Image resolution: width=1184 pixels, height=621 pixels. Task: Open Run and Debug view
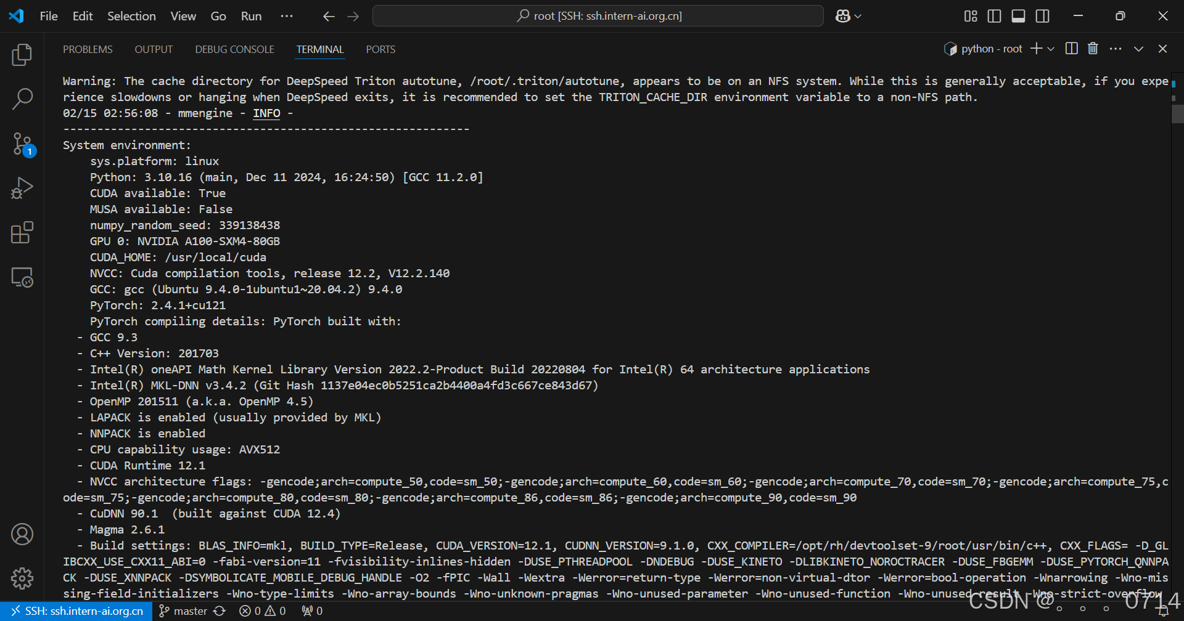pyautogui.click(x=22, y=188)
